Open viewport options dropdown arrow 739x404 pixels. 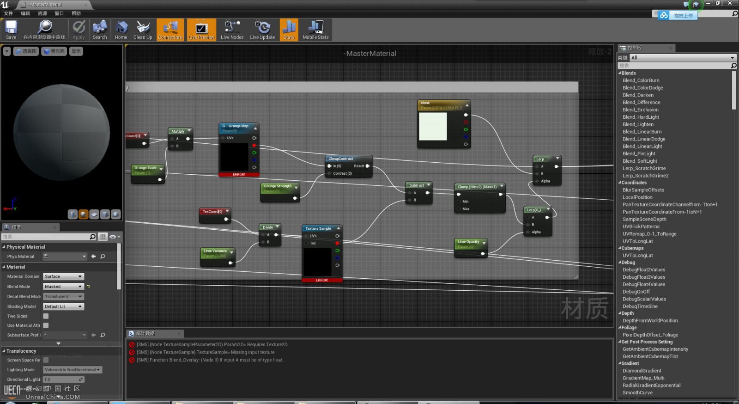point(6,51)
